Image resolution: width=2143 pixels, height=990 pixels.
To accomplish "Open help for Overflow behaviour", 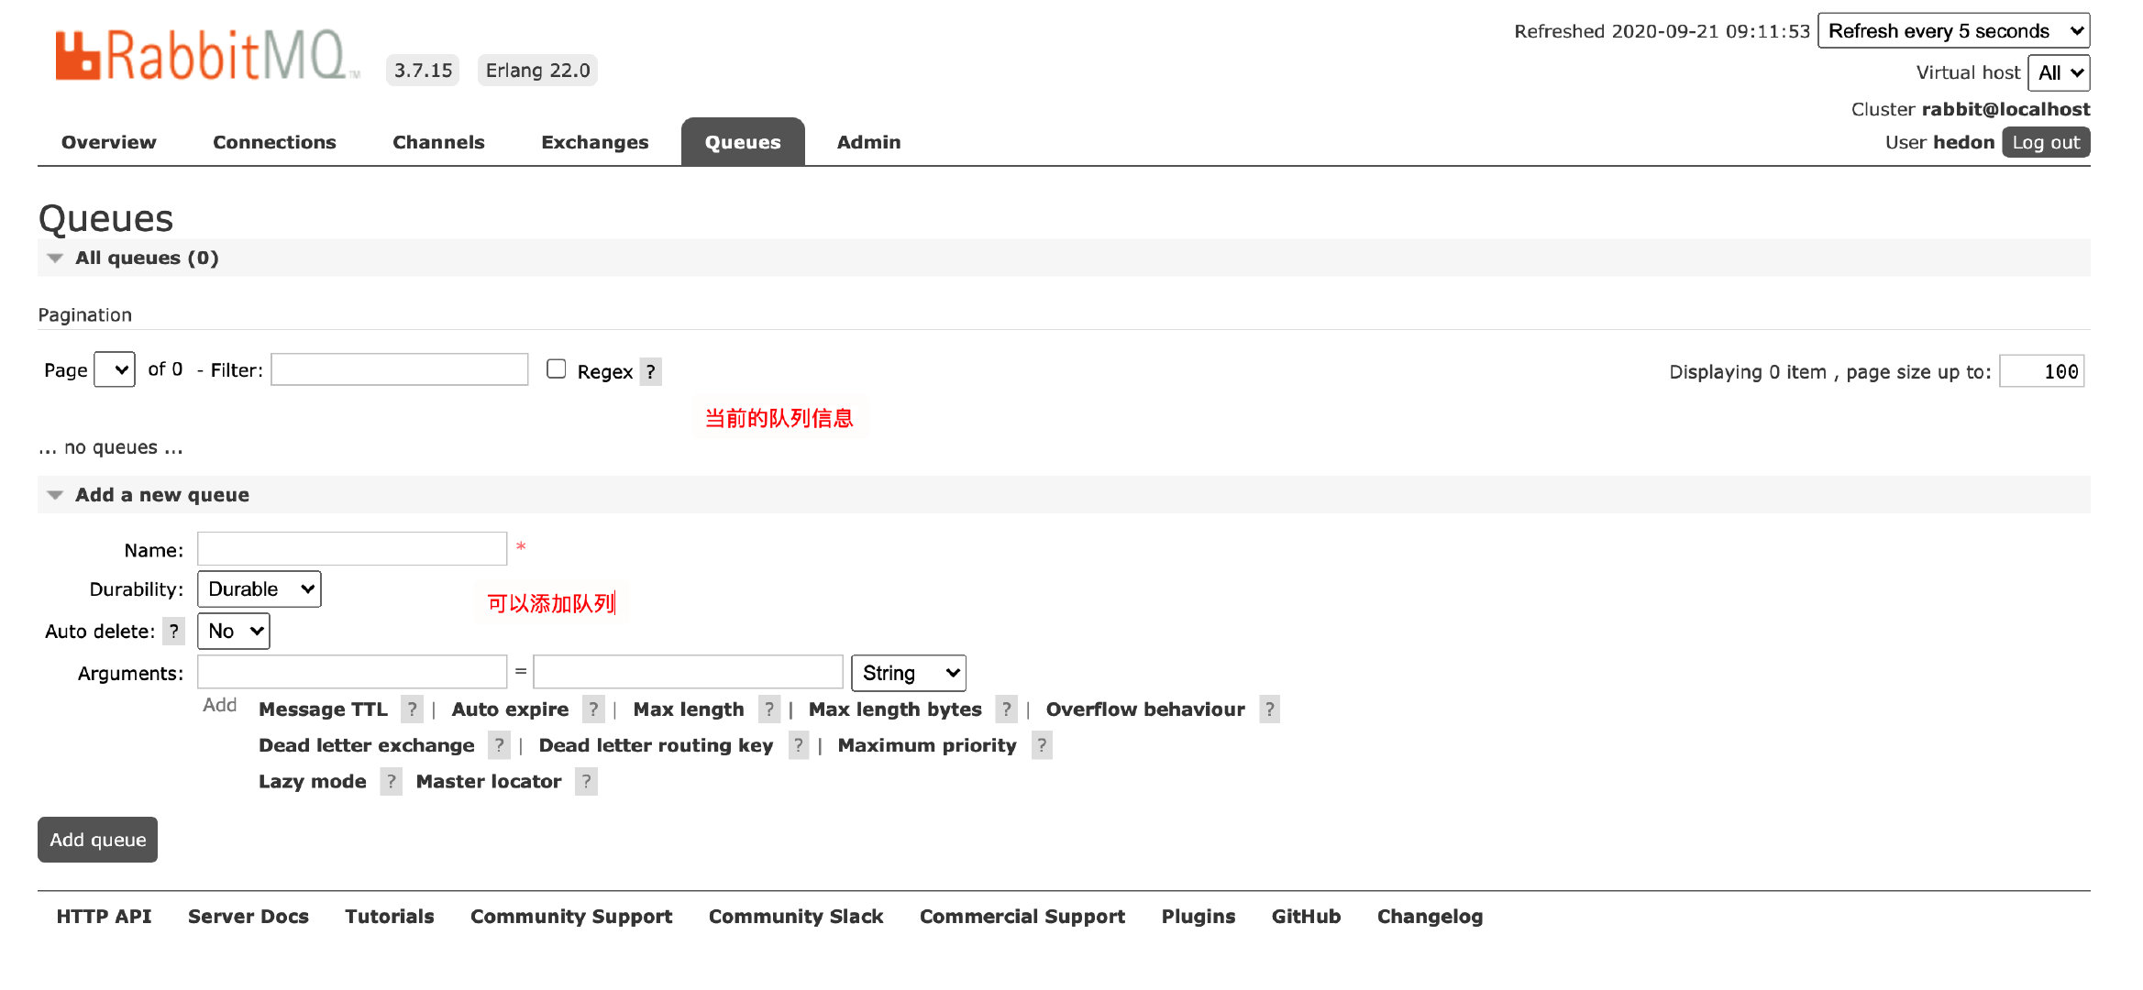I will [x=1269, y=709].
